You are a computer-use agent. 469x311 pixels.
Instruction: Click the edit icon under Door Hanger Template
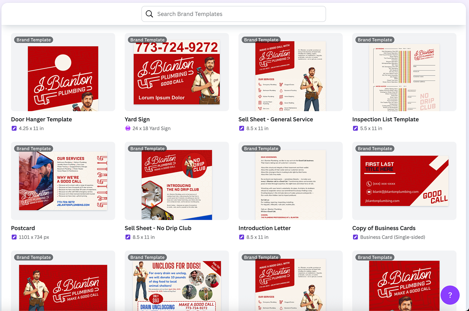[14, 129]
